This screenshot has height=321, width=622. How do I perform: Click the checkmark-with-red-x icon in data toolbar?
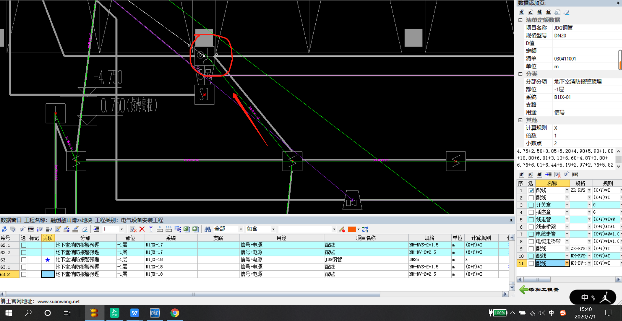point(133,229)
